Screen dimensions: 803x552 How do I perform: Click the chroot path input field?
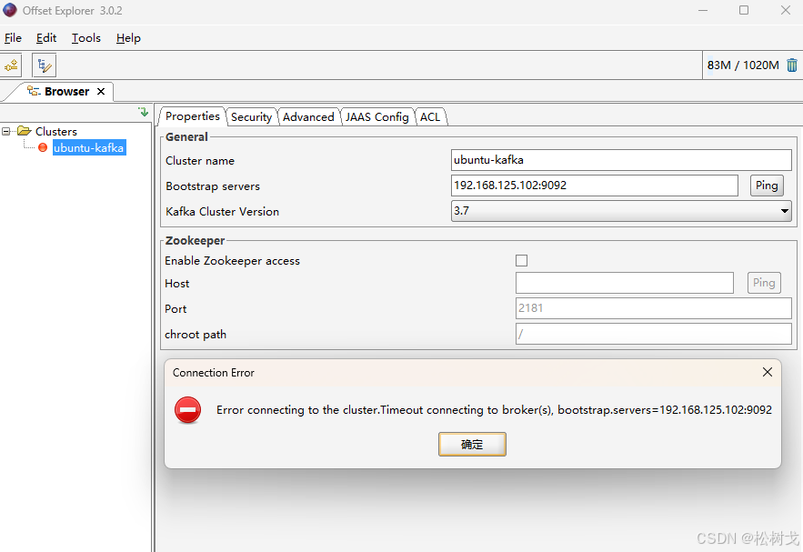[654, 334]
